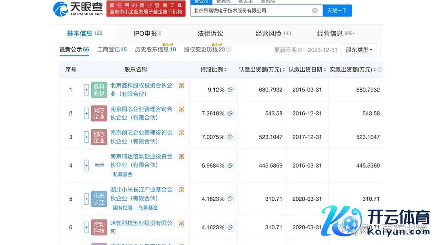Switch to the 法律诉讼 tab
The width and height of the screenshot is (436, 245).
coord(210,33)
